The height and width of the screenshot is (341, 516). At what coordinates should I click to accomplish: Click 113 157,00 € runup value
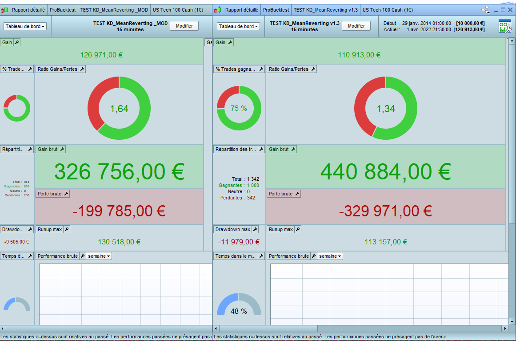(386, 242)
